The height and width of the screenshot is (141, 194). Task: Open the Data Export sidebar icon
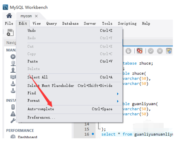pos(13,84)
